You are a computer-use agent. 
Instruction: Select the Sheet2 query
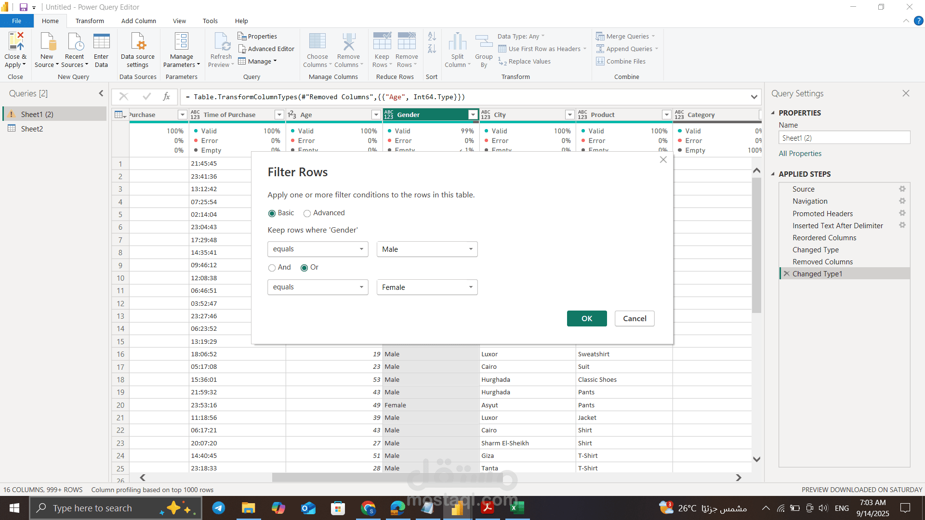32,129
